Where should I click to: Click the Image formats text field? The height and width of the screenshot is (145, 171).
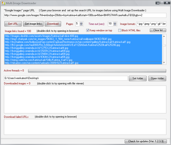click(151, 24)
